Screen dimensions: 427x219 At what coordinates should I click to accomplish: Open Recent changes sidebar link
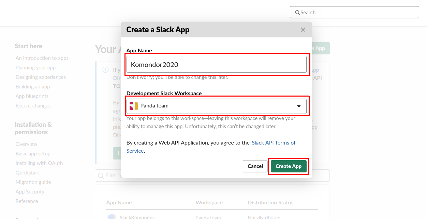(33, 106)
